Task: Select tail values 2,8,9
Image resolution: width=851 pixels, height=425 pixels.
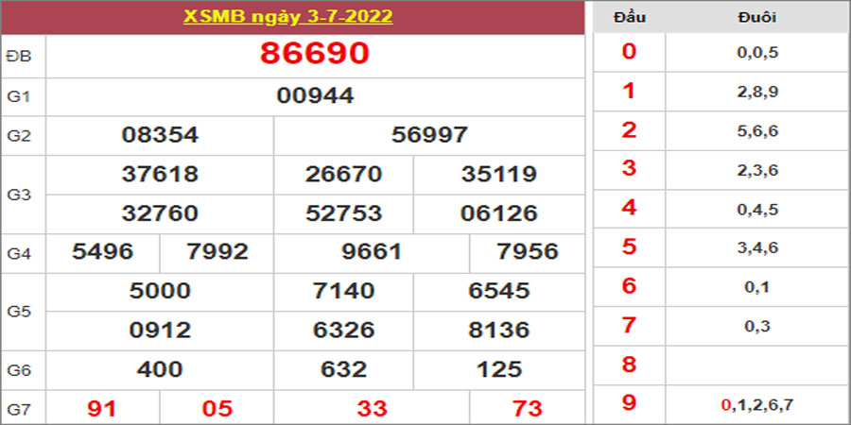Action: pos(757,93)
